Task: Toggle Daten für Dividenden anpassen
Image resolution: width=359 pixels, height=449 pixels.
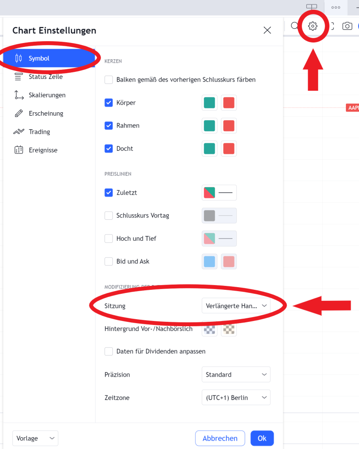Action: [x=109, y=351]
